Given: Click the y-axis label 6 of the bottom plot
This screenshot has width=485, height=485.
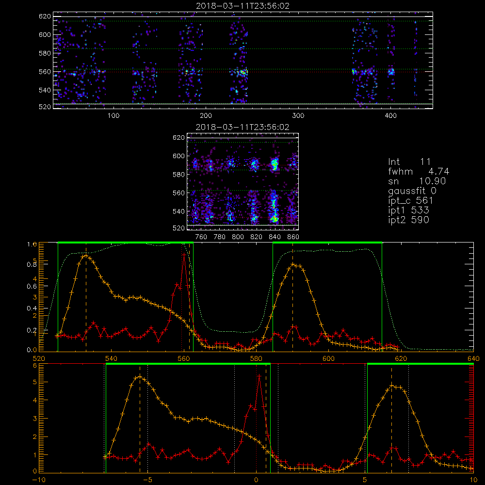Looking at the screenshot, I should [35, 366].
